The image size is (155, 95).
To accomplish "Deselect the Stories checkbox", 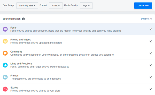I will pos(151,89).
